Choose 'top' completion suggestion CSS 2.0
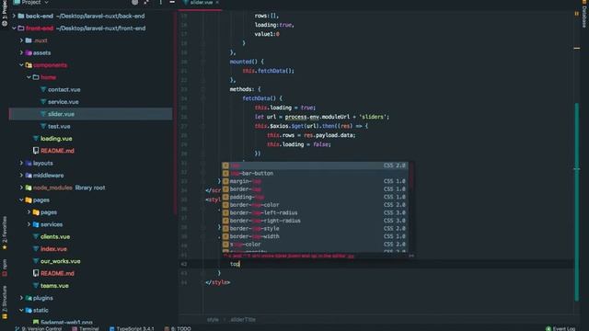 pos(315,165)
